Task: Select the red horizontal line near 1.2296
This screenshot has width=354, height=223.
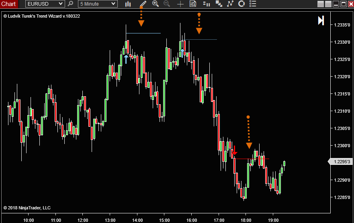Action: [x=252, y=159]
